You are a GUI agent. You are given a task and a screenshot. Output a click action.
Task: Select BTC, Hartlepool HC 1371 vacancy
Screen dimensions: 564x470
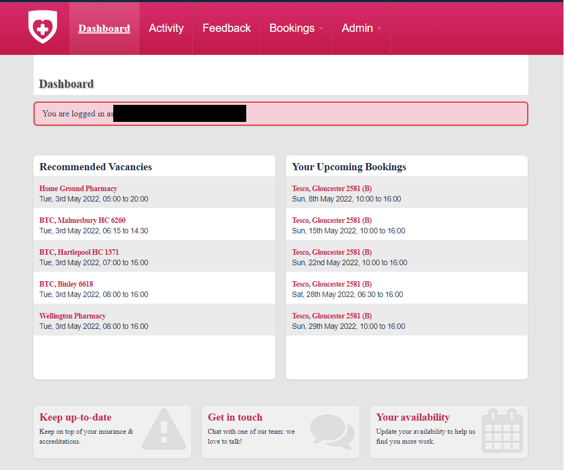[x=79, y=252]
